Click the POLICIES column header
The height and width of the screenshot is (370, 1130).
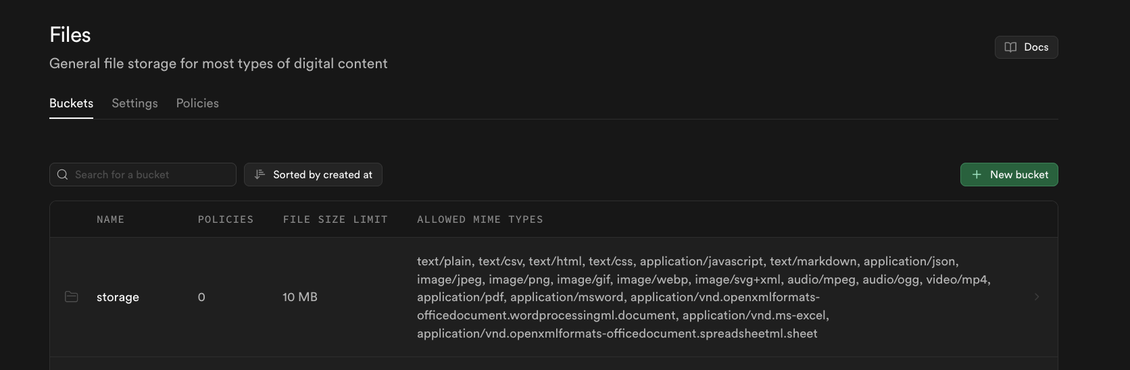(226, 219)
